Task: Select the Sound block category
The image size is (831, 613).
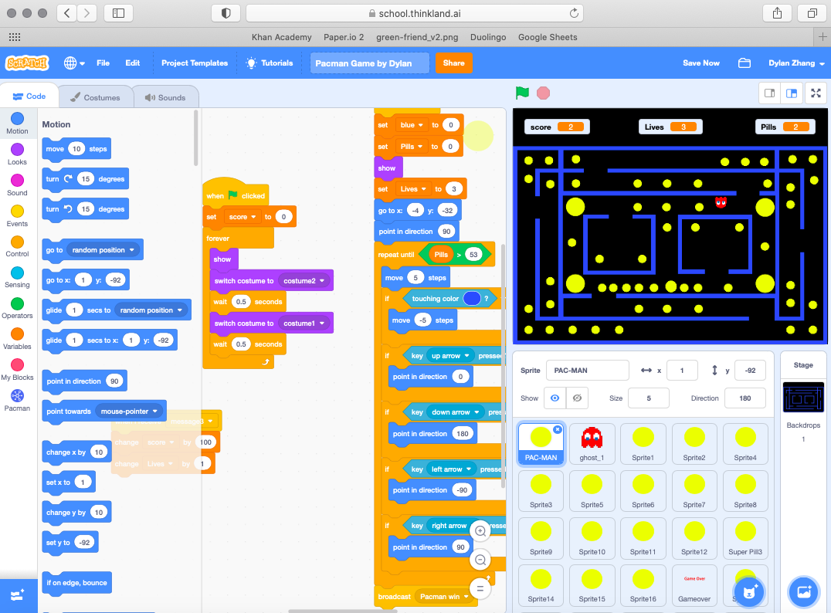Action: coord(18,185)
